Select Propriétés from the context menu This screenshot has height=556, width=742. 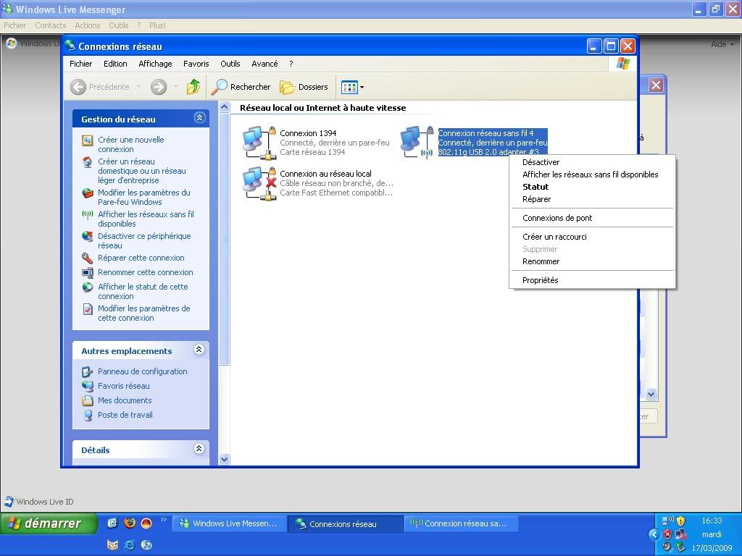[x=541, y=280]
